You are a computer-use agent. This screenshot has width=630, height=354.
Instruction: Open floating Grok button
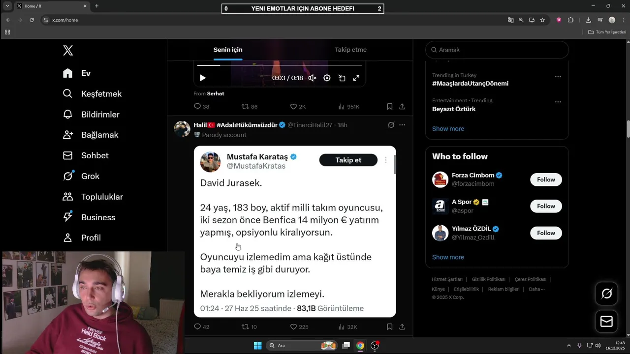pyautogui.click(x=607, y=294)
